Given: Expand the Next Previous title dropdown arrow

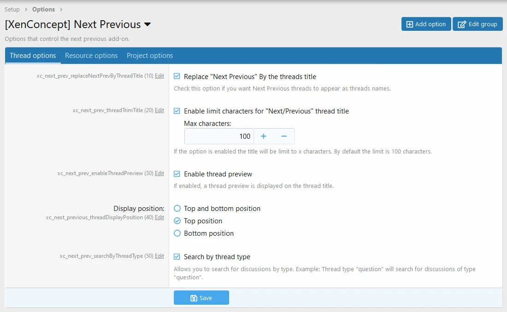Looking at the screenshot, I should point(147,24).
